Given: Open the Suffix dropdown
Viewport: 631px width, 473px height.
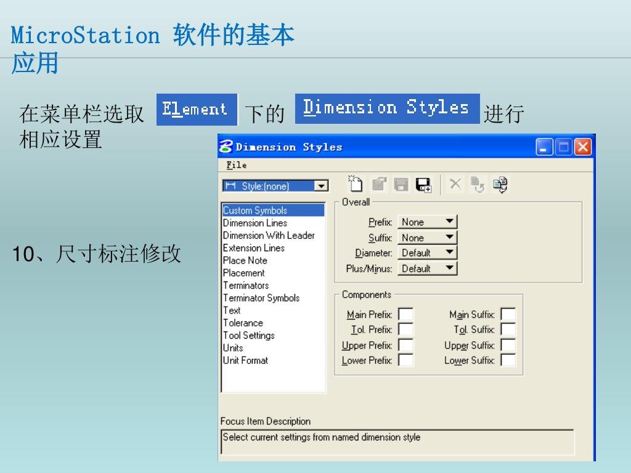Looking at the screenshot, I should pos(428,237).
